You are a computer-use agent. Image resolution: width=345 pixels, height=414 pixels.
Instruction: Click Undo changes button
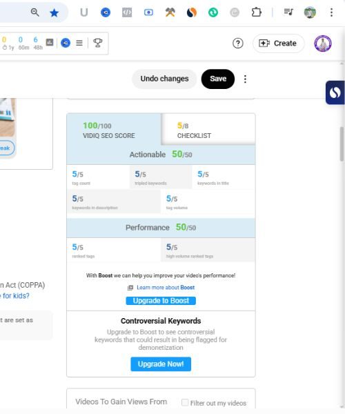pos(164,79)
